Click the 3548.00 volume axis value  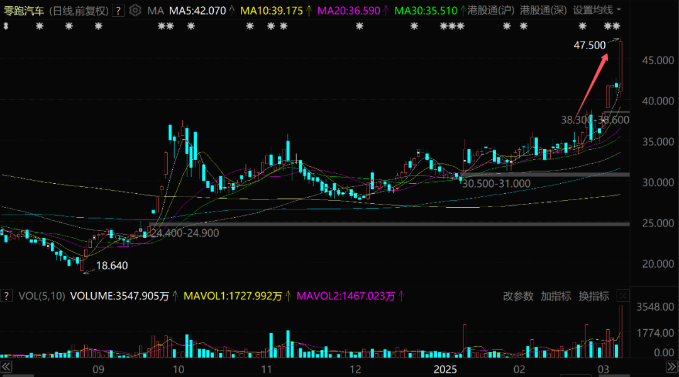(x=655, y=307)
